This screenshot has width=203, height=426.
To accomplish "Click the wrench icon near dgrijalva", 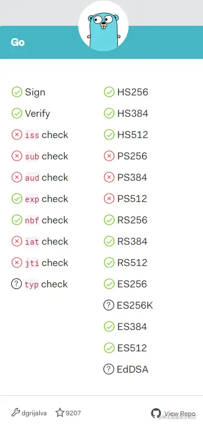I will (x=16, y=413).
